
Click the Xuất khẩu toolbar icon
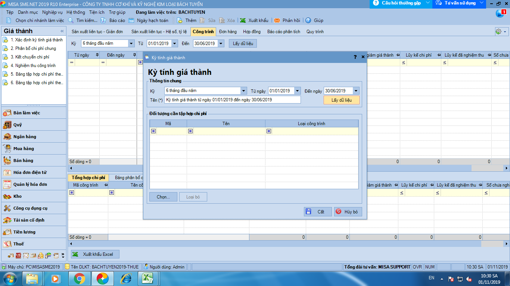coord(243,20)
